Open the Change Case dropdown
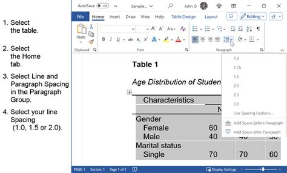 (x=171, y=29)
